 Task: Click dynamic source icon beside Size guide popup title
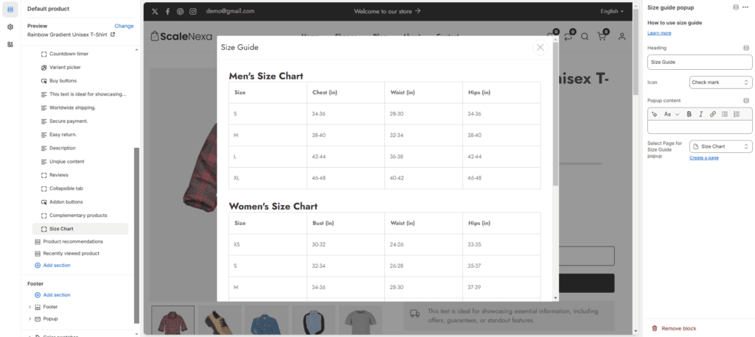click(735, 7)
